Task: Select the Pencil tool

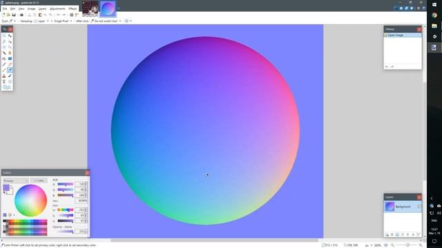Action: (4, 70)
